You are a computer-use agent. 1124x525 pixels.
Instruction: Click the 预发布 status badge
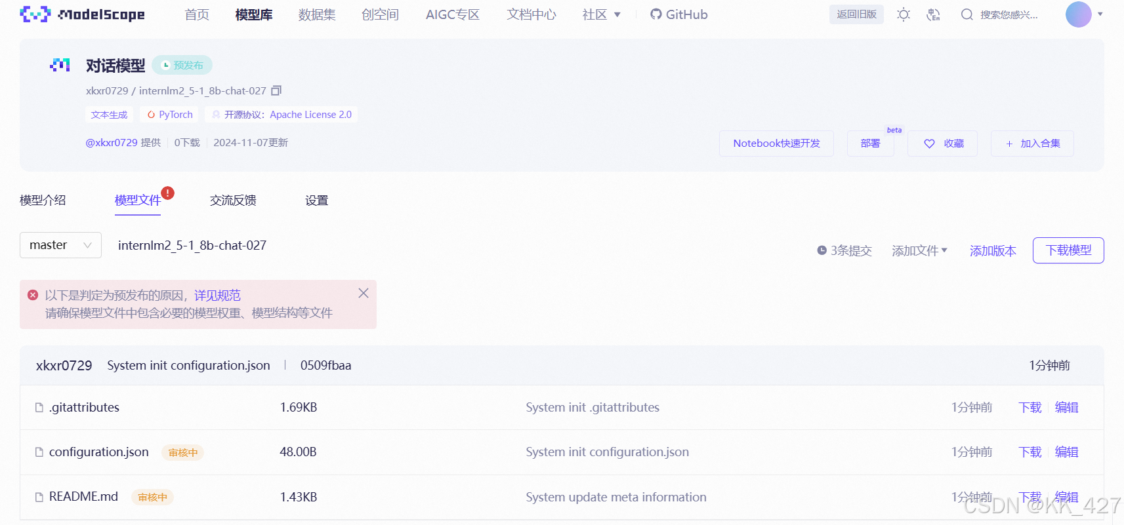coord(182,65)
